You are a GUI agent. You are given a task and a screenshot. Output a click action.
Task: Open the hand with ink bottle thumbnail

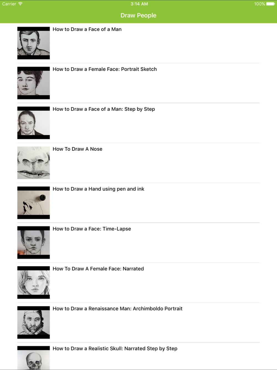tap(34, 203)
